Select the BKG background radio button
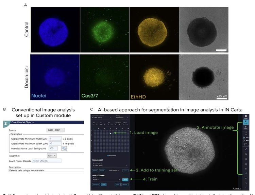Viewport: 255px width, 195px height. (x=244, y=141)
